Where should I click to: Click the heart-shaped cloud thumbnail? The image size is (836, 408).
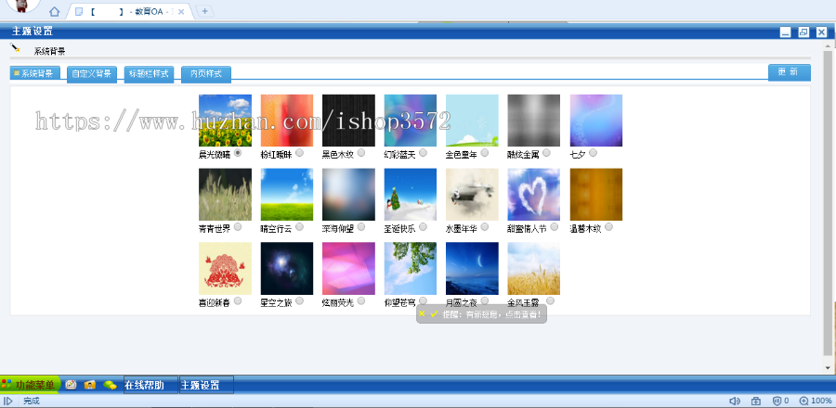[534, 194]
